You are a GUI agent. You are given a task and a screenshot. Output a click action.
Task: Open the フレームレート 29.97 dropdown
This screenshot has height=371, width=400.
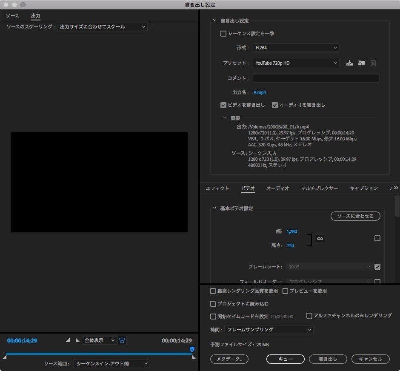(x=329, y=267)
